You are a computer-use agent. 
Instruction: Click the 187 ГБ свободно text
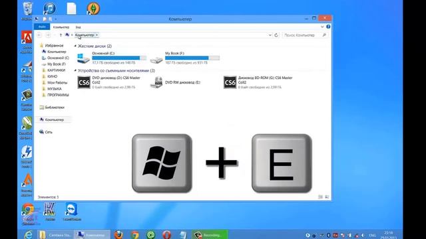186,63
